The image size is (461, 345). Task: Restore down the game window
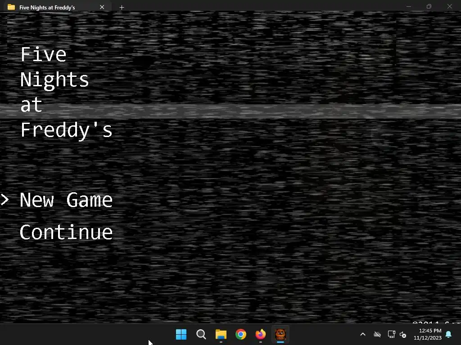429,6
